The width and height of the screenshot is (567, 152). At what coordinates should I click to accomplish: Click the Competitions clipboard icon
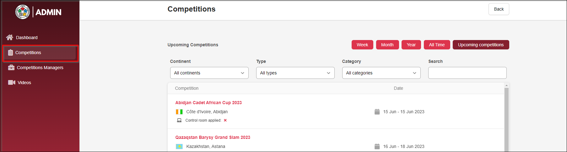coord(10,53)
